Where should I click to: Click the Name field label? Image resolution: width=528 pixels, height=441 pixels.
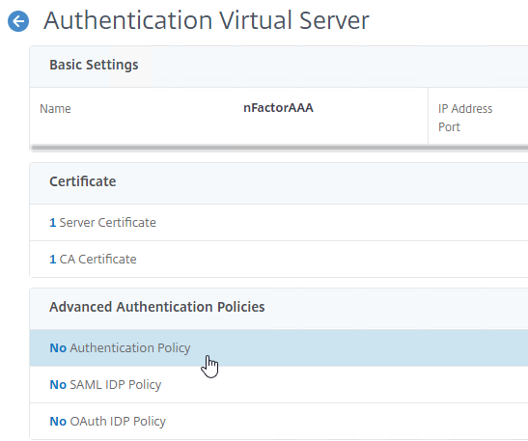(x=55, y=109)
